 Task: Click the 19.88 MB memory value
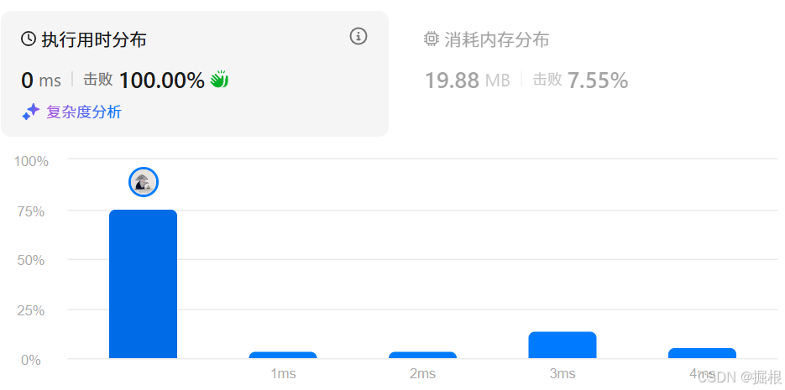[468, 80]
